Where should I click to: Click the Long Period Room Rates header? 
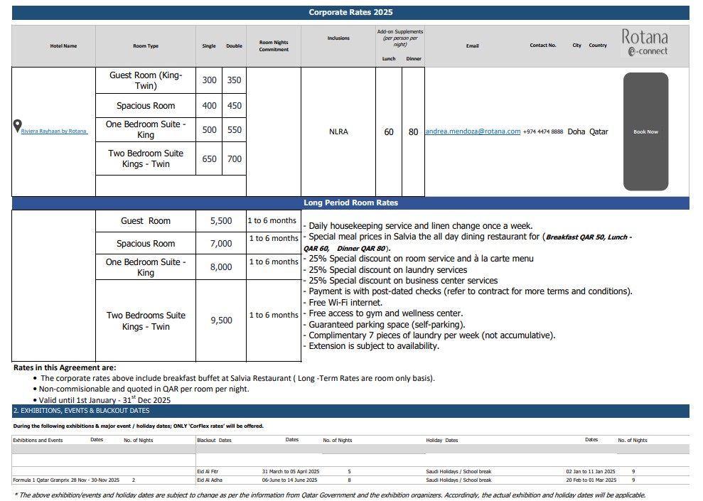(x=350, y=203)
